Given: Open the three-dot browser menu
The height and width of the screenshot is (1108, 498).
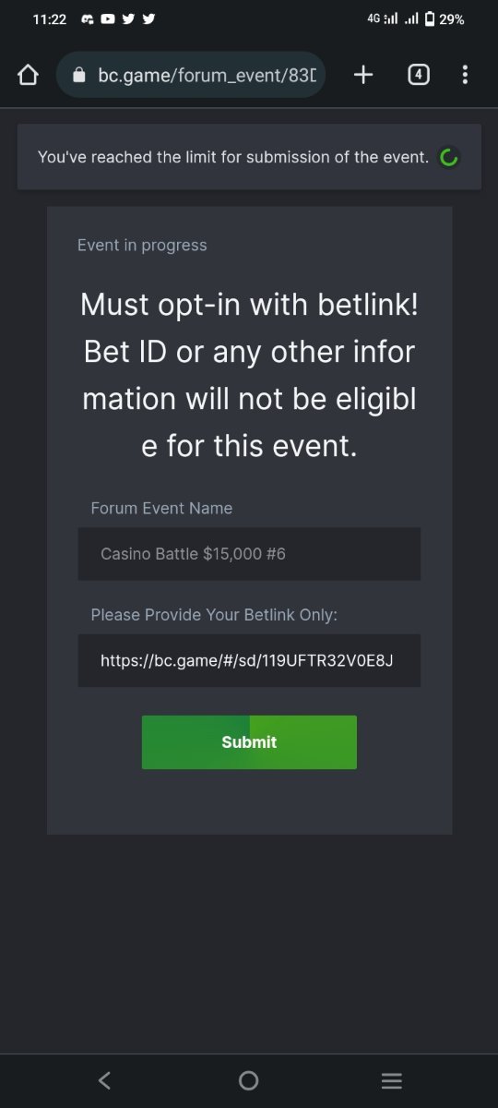Looking at the screenshot, I should coord(465,75).
